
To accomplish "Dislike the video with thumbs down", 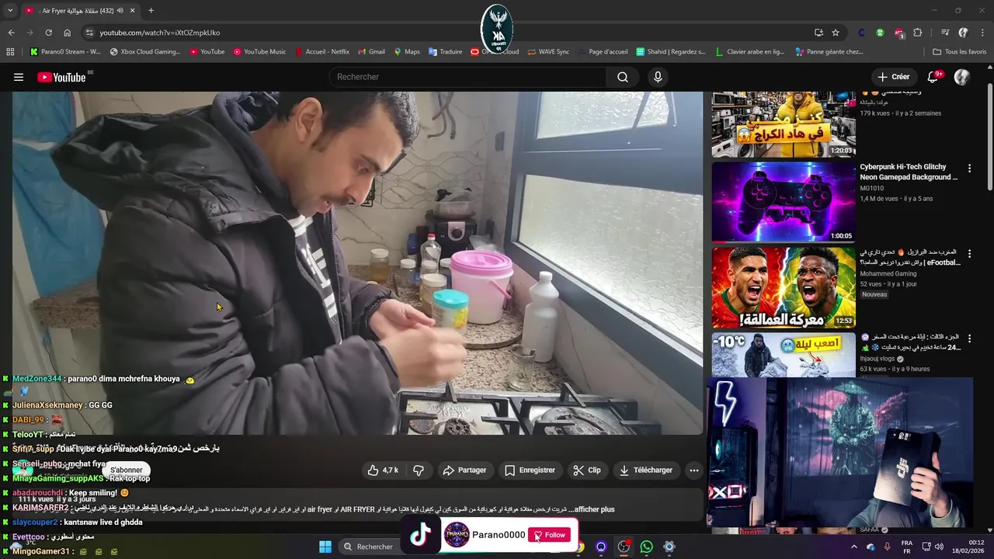I will [x=419, y=470].
